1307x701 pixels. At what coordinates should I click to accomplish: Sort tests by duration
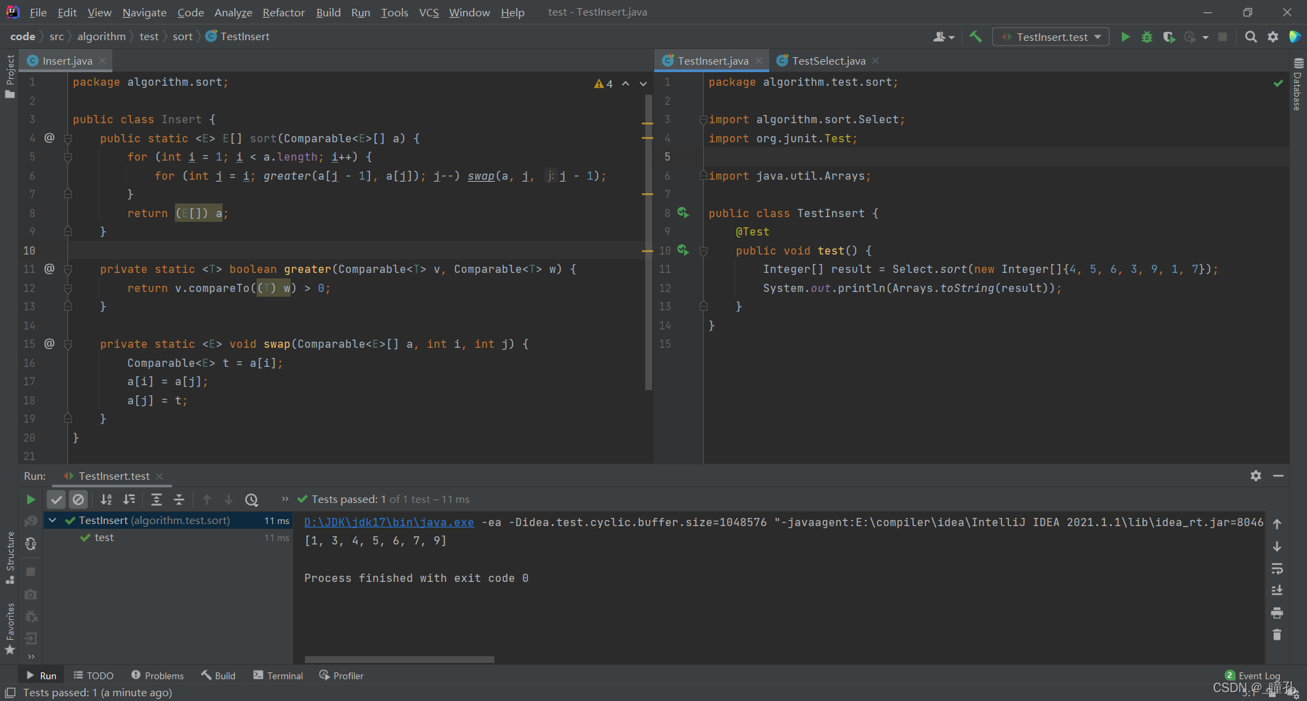(x=129, y=500)
